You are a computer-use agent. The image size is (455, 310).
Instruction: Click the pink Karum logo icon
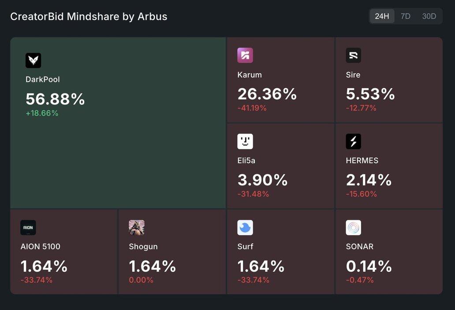pos(245,56)
